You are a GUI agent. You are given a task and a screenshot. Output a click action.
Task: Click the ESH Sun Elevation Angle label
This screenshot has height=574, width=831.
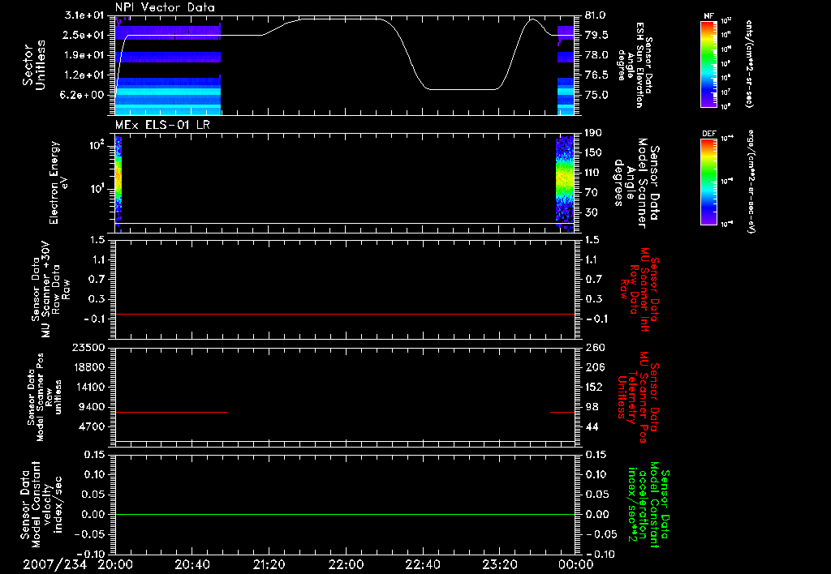click(635, 65)
